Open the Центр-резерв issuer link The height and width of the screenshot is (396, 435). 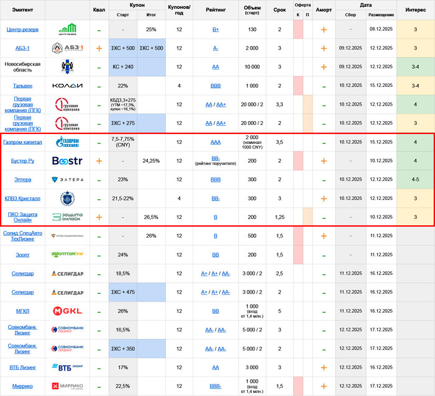(23, 30)
